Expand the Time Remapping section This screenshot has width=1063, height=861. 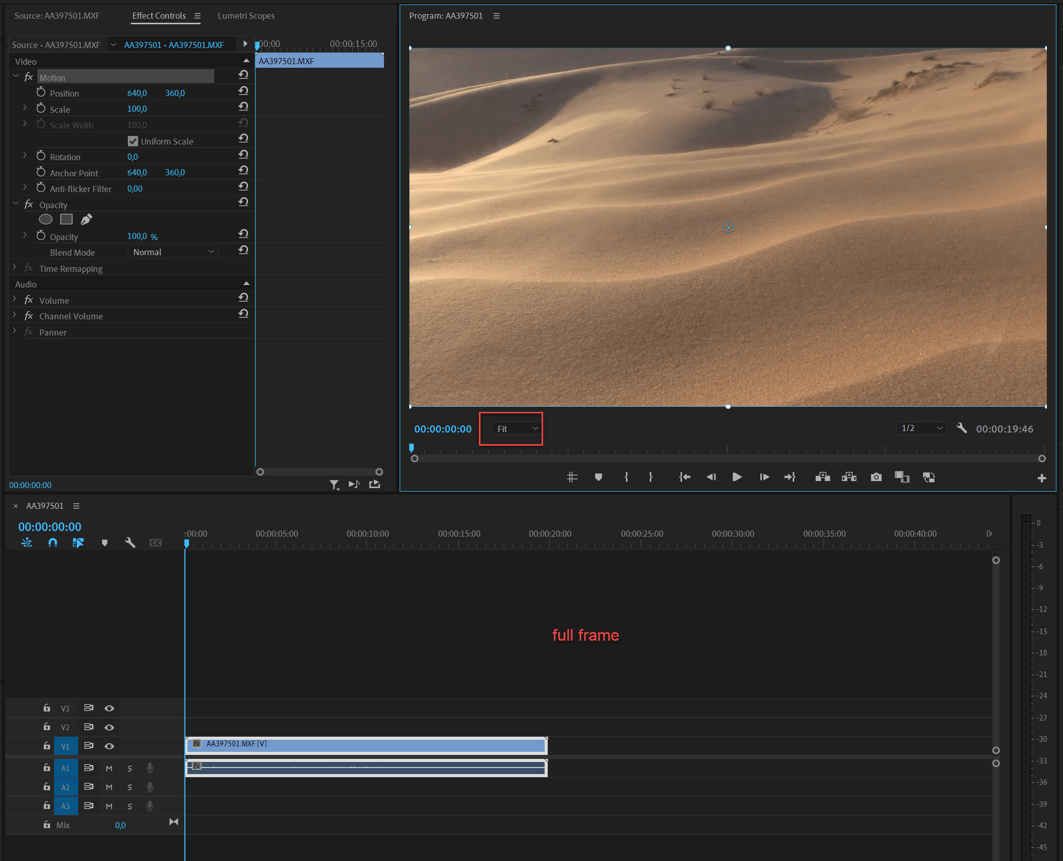14,268
